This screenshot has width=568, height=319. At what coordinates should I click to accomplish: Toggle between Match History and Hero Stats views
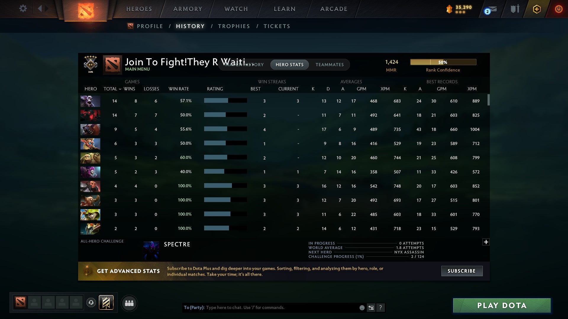[289, 64]
